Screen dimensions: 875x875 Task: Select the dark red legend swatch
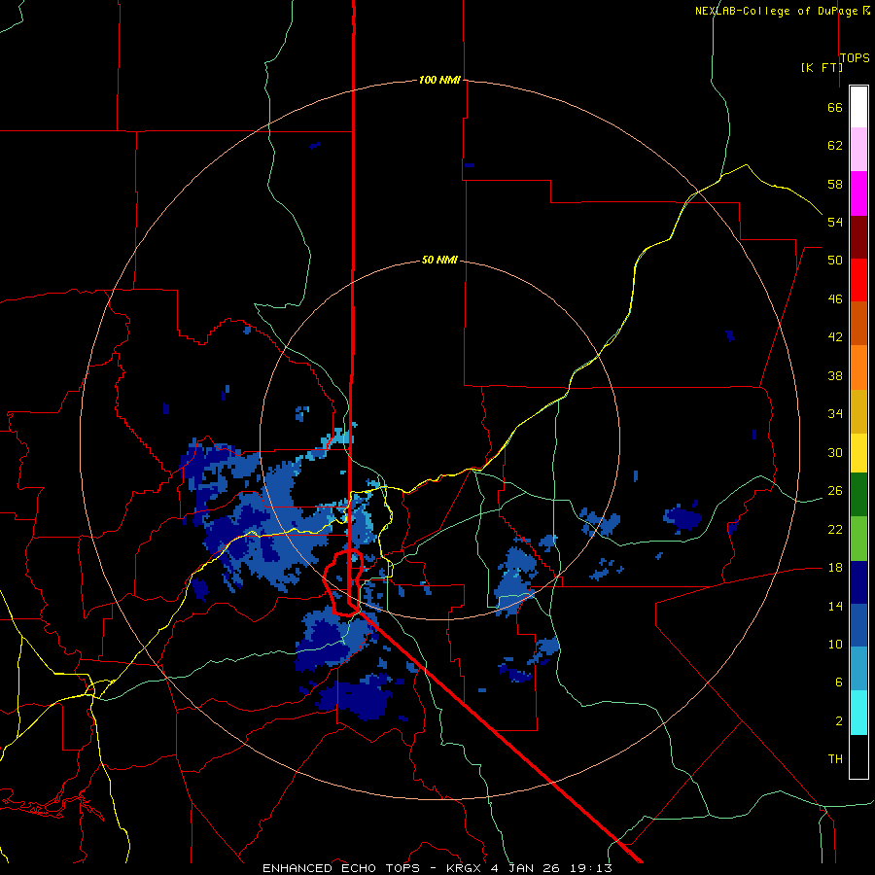(858, 236)
